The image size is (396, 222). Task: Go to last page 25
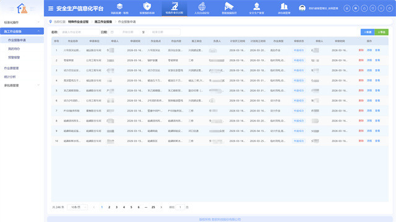tap(153, 207)
